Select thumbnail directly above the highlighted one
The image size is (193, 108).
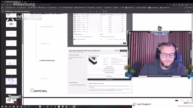tap(11, 72)
